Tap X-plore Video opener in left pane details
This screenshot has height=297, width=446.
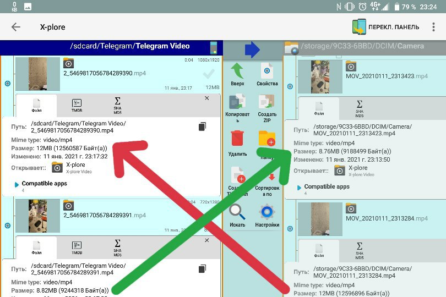click(72, 168)
